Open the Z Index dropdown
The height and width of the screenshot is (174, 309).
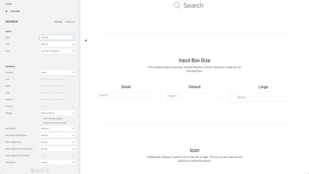57,106
